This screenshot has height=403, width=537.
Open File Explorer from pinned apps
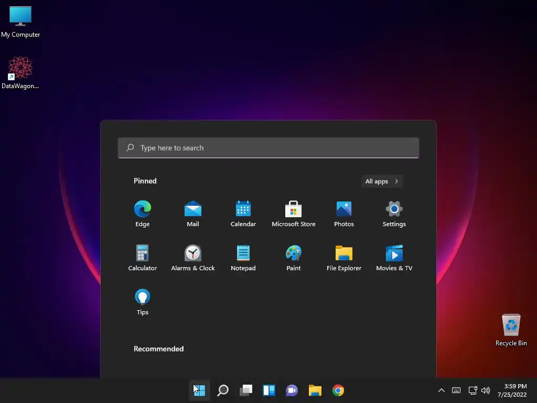pyautogui.click(x=344, y=258)
